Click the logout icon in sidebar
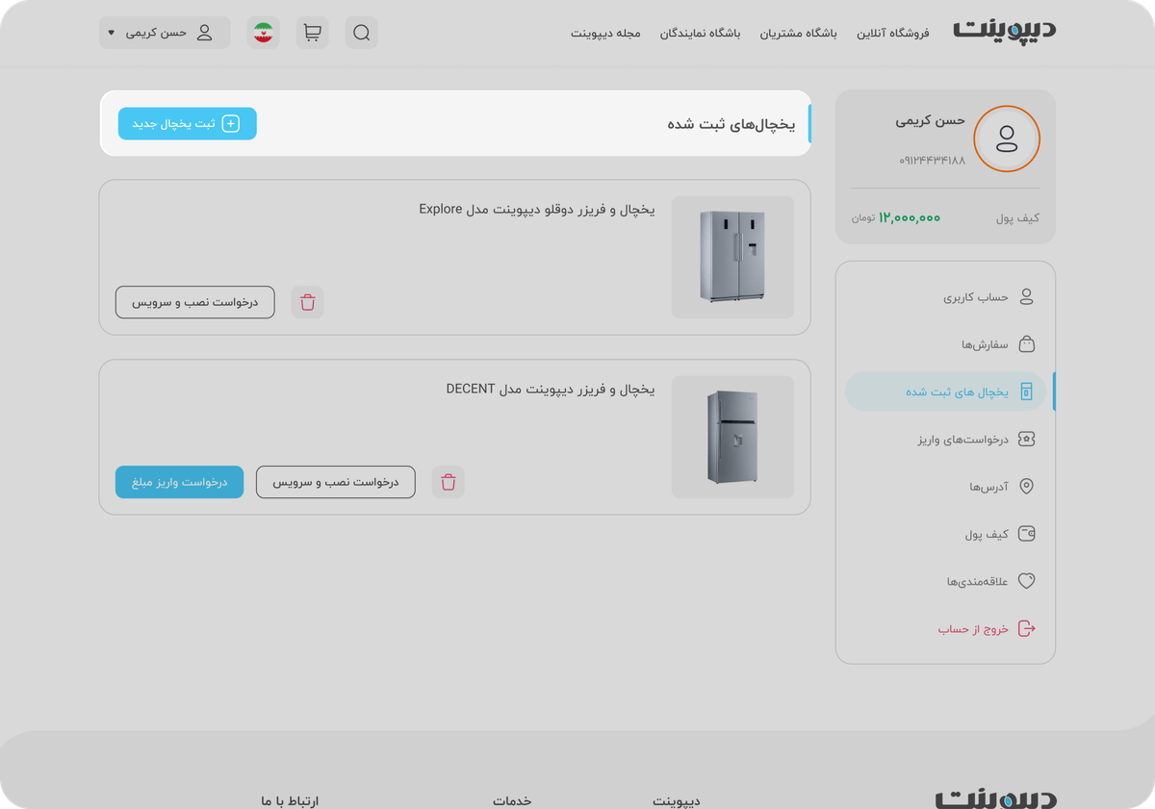Image resolution: width=1155 pixels, height=809 pixels. click(1026, 628)
